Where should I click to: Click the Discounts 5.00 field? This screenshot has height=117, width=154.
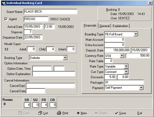tap(110, 77)
